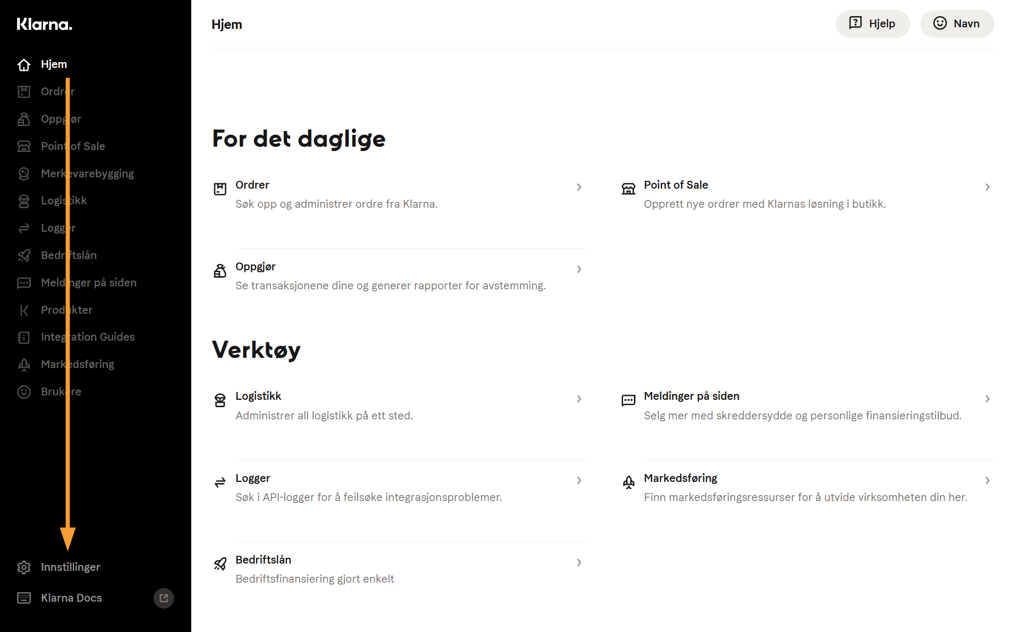The image size is (1014, 632).
Task: Click the Brukere smiley icon in sidebar
Action: point(24,392)
